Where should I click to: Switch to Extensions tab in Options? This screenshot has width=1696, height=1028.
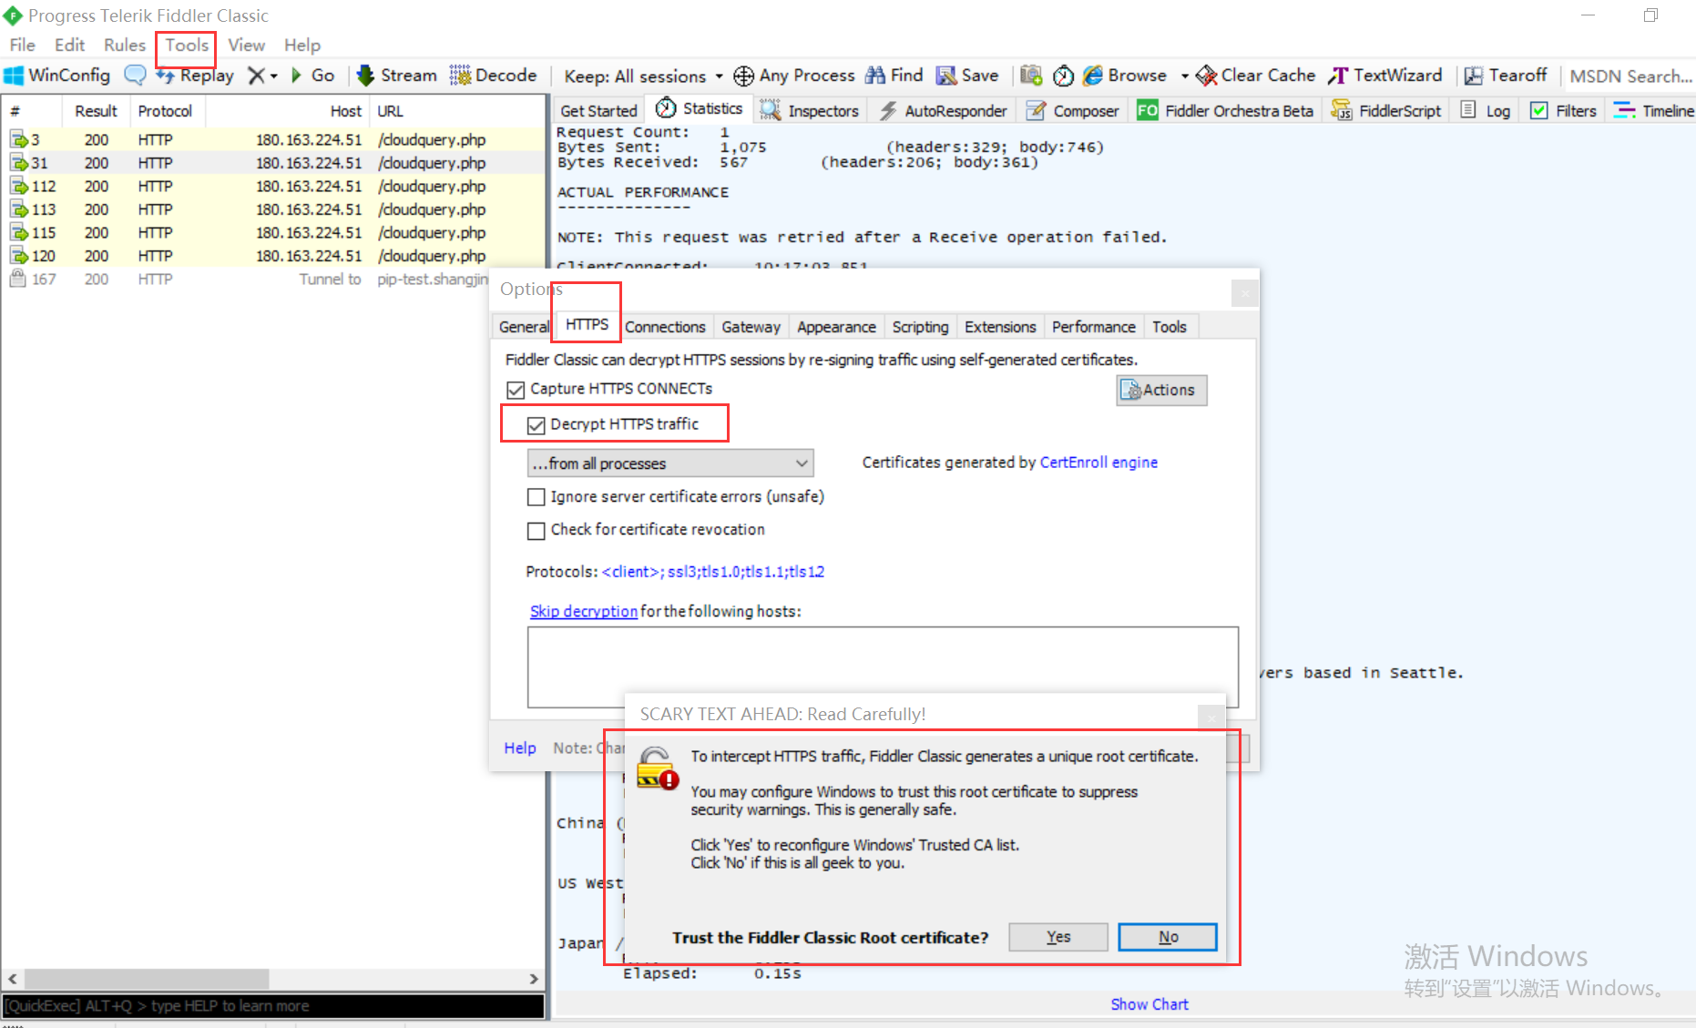coord(1000,327)
